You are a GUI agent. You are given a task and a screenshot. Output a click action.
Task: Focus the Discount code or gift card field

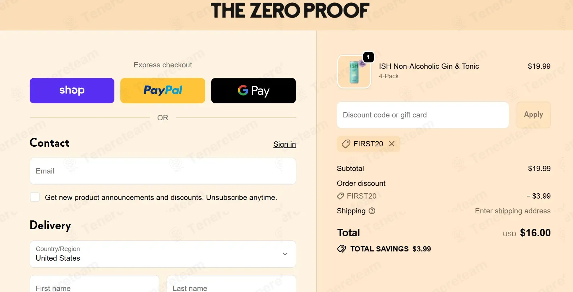(423, 115)
